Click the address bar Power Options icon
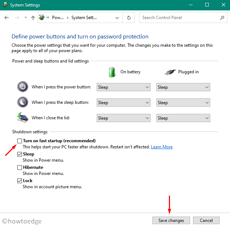The height and width of the screenshot is (227, 230). 42,18
